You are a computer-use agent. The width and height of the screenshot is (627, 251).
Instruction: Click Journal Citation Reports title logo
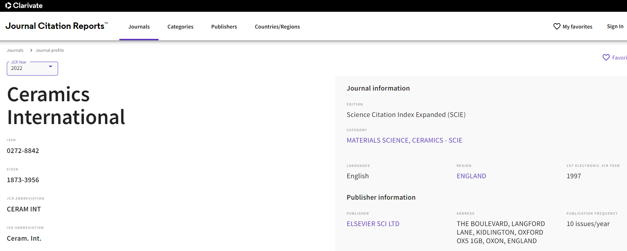55,26
